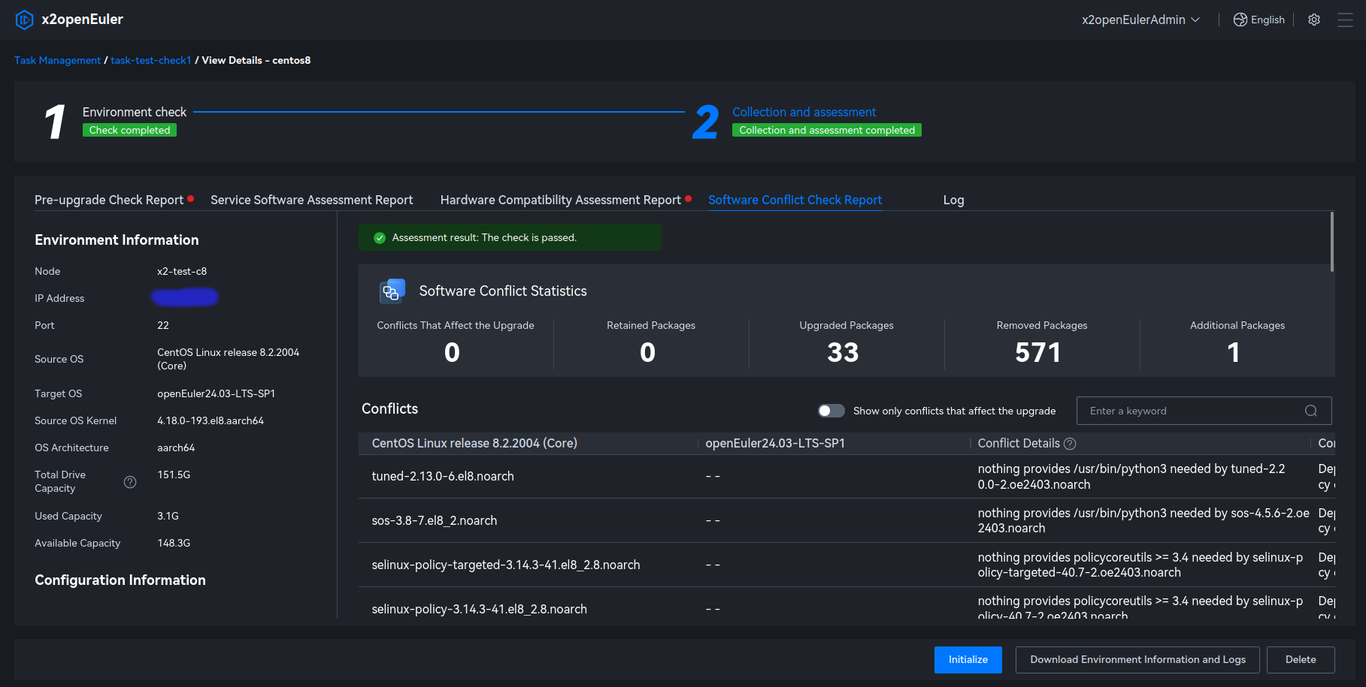1366x687 pixels.
Task: Go to Task Management breadcrumb link
Action: tap(57, 60)
